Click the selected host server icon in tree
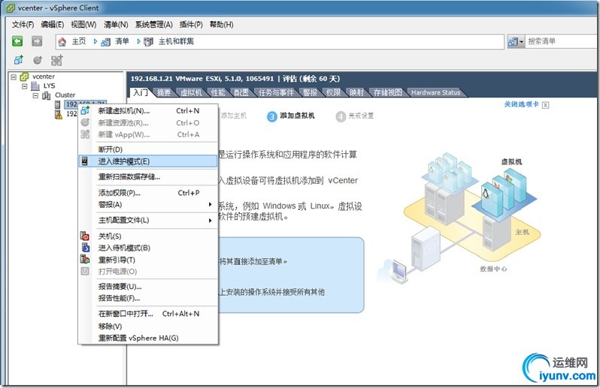Viewport: 600px width, 388px height. click(x=58, y=104)
